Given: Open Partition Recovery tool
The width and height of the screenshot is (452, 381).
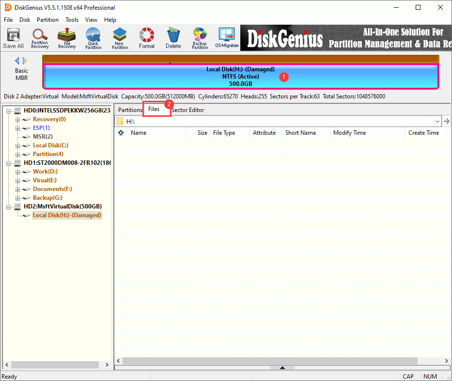Looking at the screenshot, I should 40,38.
